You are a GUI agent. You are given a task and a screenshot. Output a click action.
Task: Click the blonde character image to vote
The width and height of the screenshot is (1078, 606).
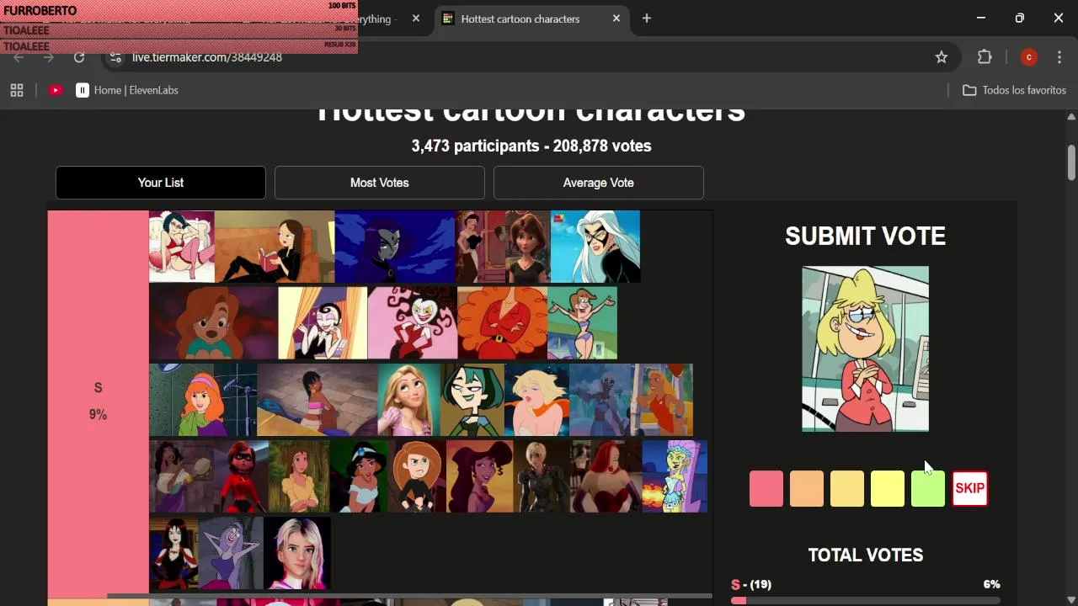(866, 349)
